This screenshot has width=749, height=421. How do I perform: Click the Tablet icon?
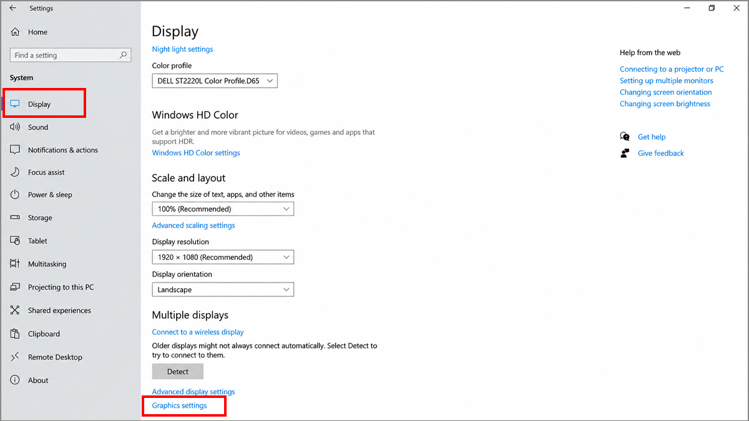click(x=16, y=241)
